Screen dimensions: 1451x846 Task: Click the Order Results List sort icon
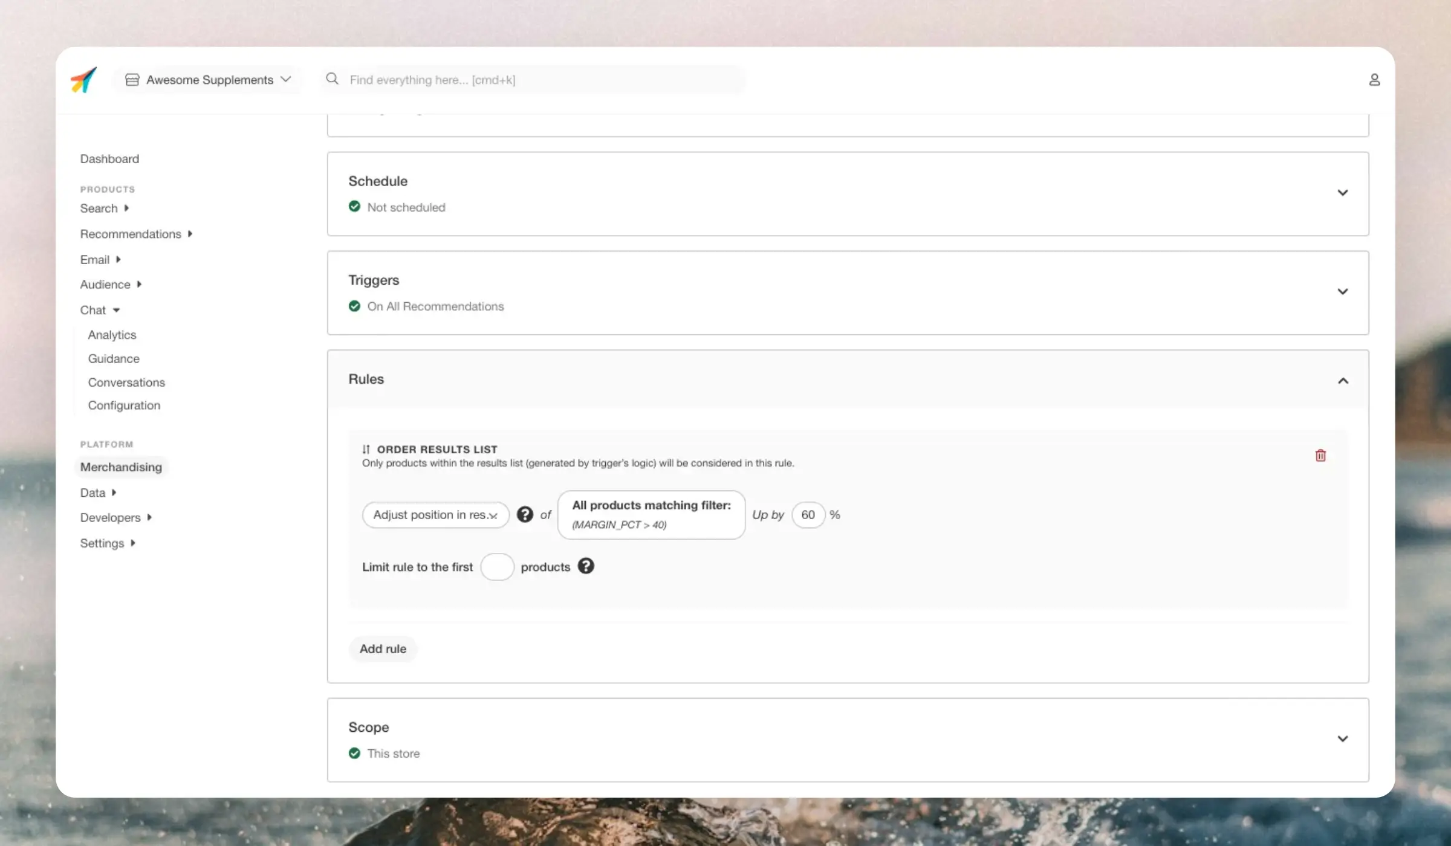click(366, 449)
